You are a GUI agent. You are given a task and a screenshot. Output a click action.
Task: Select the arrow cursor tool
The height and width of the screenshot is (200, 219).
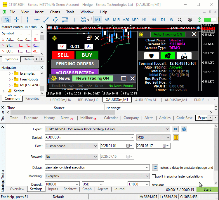click(x=7, y=20)
